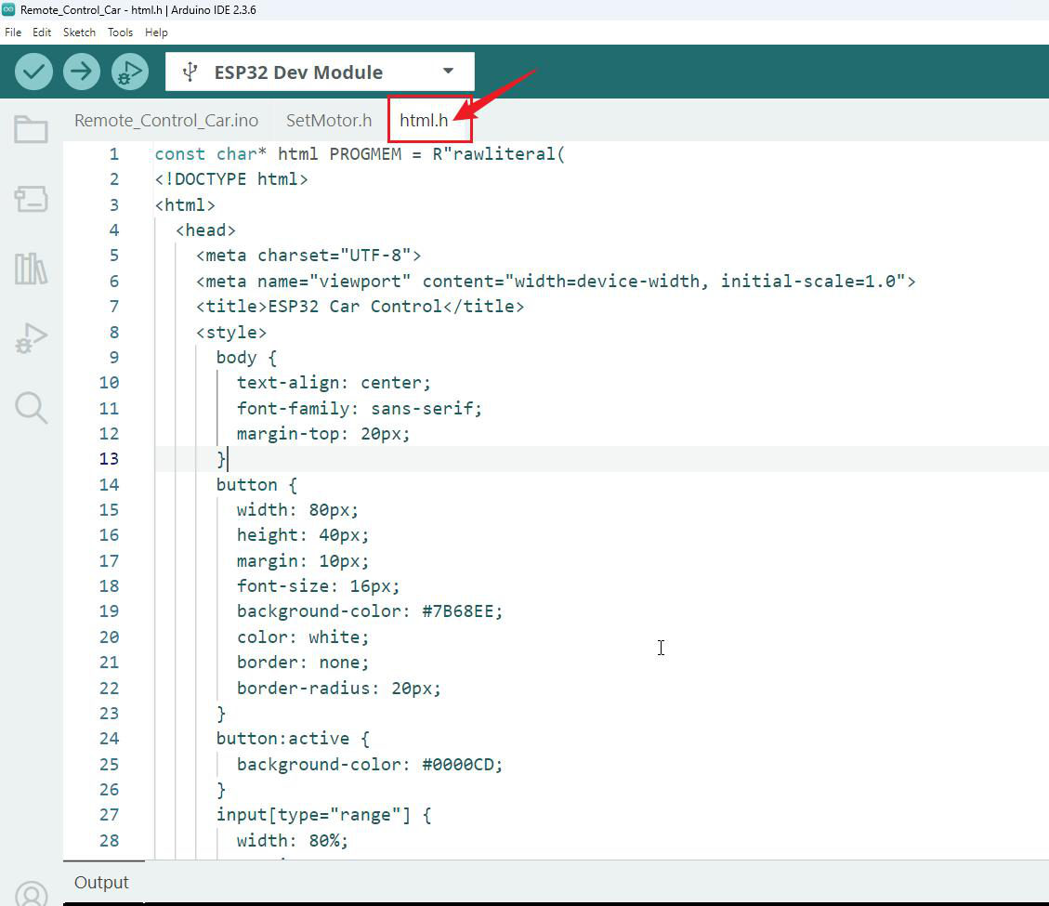Open the File menu
Screen dimensions: 1049x906
pos(13,33)
